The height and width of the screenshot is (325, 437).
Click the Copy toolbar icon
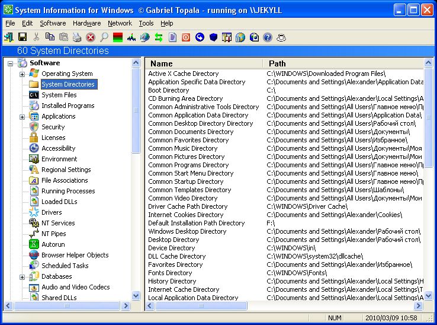49,37
